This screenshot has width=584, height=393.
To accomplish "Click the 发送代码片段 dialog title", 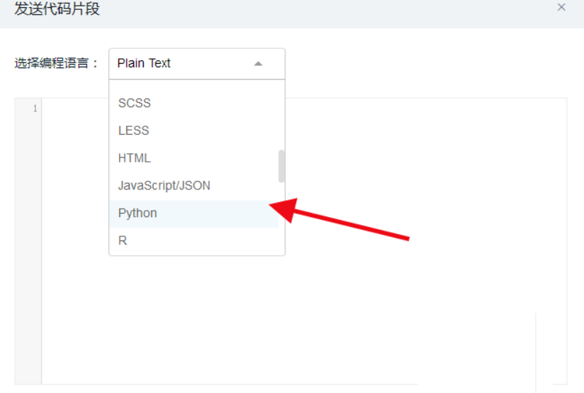I will (x=57, y=9).
